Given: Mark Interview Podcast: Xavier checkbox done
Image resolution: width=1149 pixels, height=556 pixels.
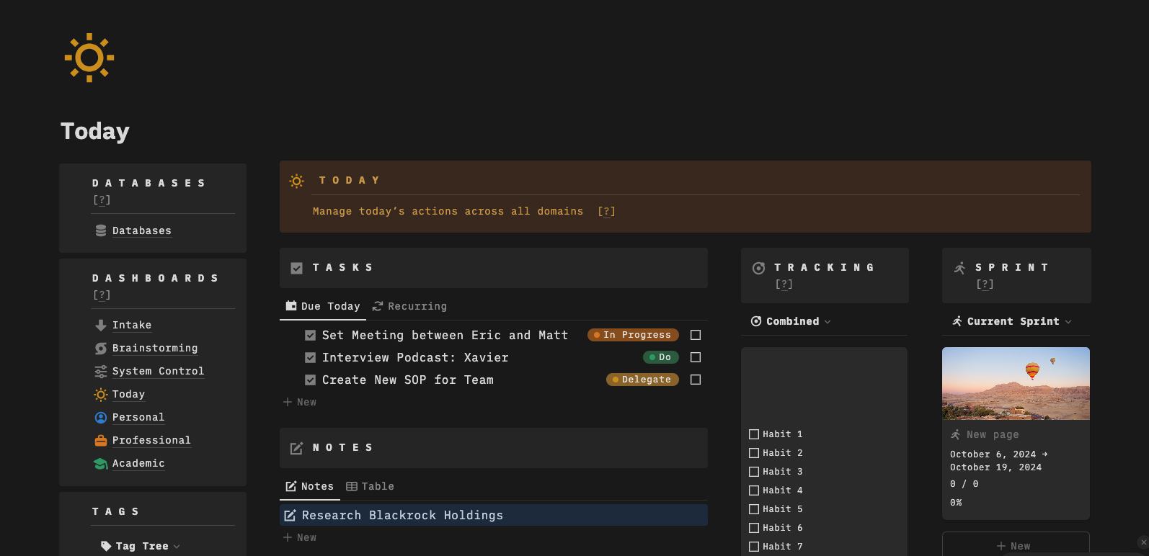Looking at the screenshot, I should point(696,357).
